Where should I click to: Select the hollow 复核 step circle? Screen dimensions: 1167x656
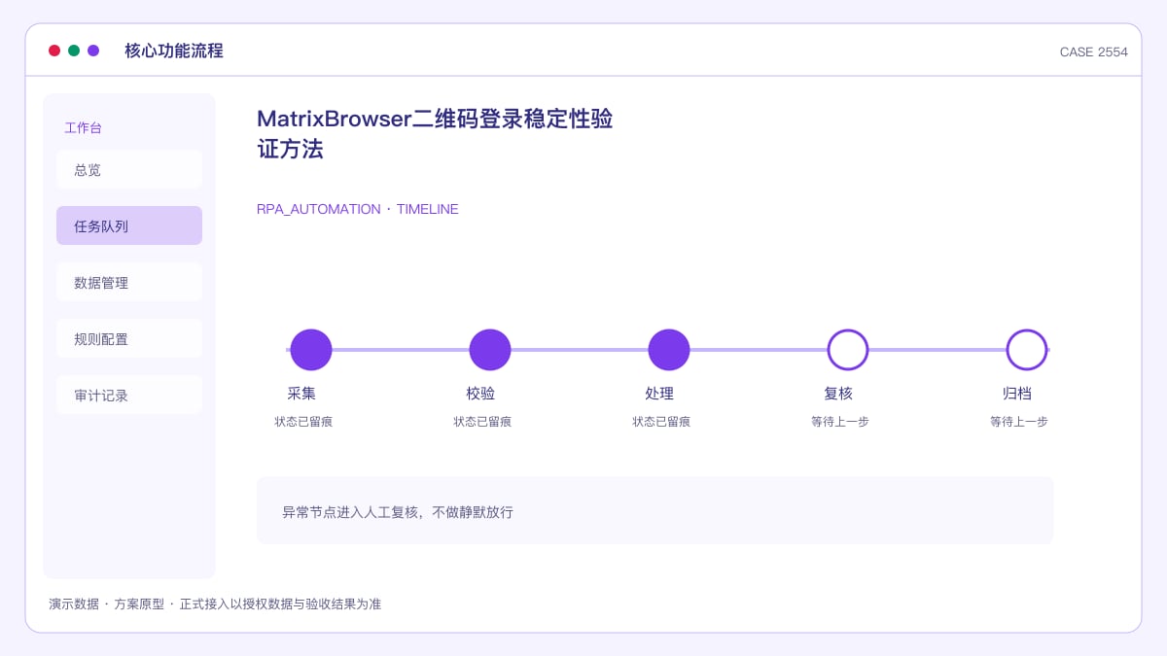(x=848, y=350)
